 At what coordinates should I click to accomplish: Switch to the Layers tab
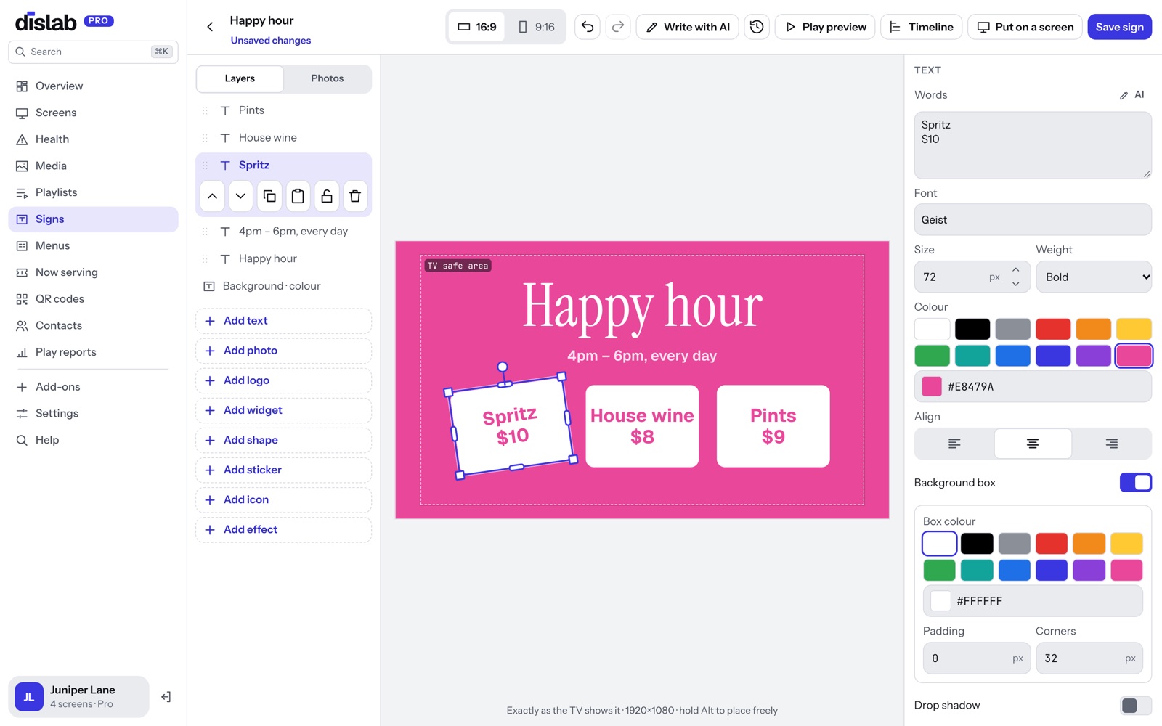240,78
